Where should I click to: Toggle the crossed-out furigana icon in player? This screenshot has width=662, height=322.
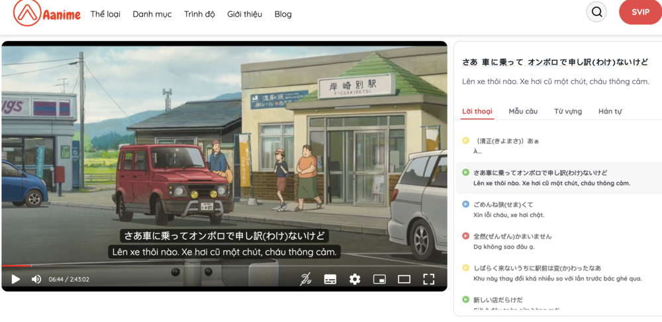point(306,279)
